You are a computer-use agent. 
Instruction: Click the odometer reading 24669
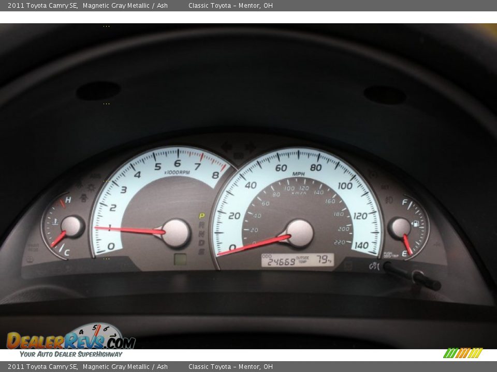(x=281, y=262)
